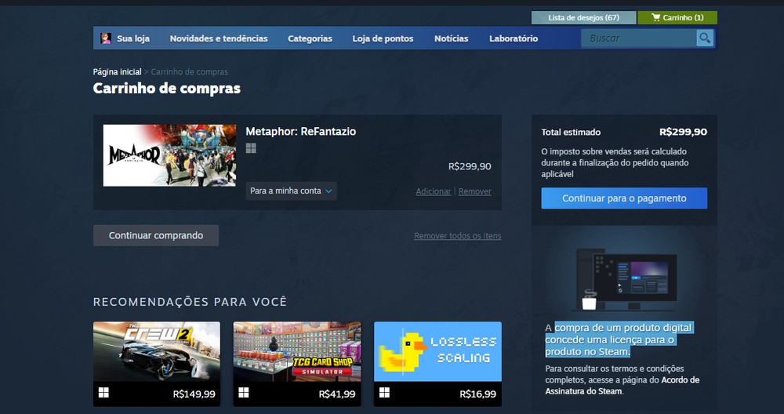This screenshot has width=784, height=414.
Task: Open Lossless Scaling recommendation thumbnail
Action: click(x=437, y=351)
